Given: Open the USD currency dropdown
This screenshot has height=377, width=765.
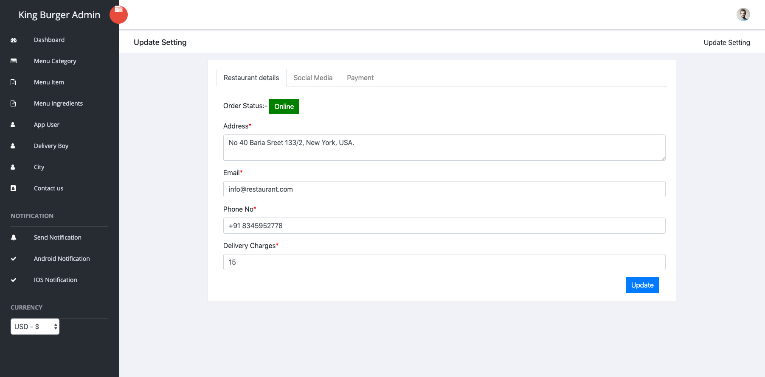Looking at the screenshot, I should click(35, 327).
